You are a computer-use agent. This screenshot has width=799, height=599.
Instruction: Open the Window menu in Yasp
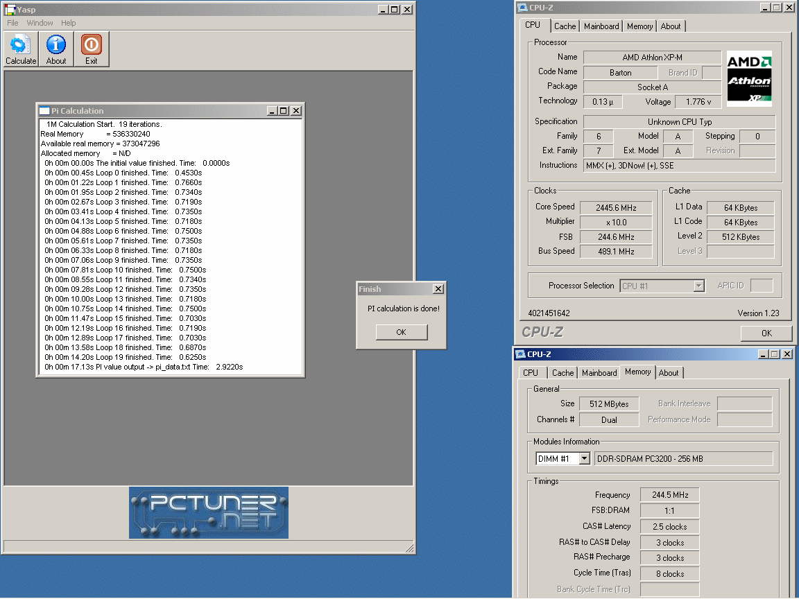40,23
